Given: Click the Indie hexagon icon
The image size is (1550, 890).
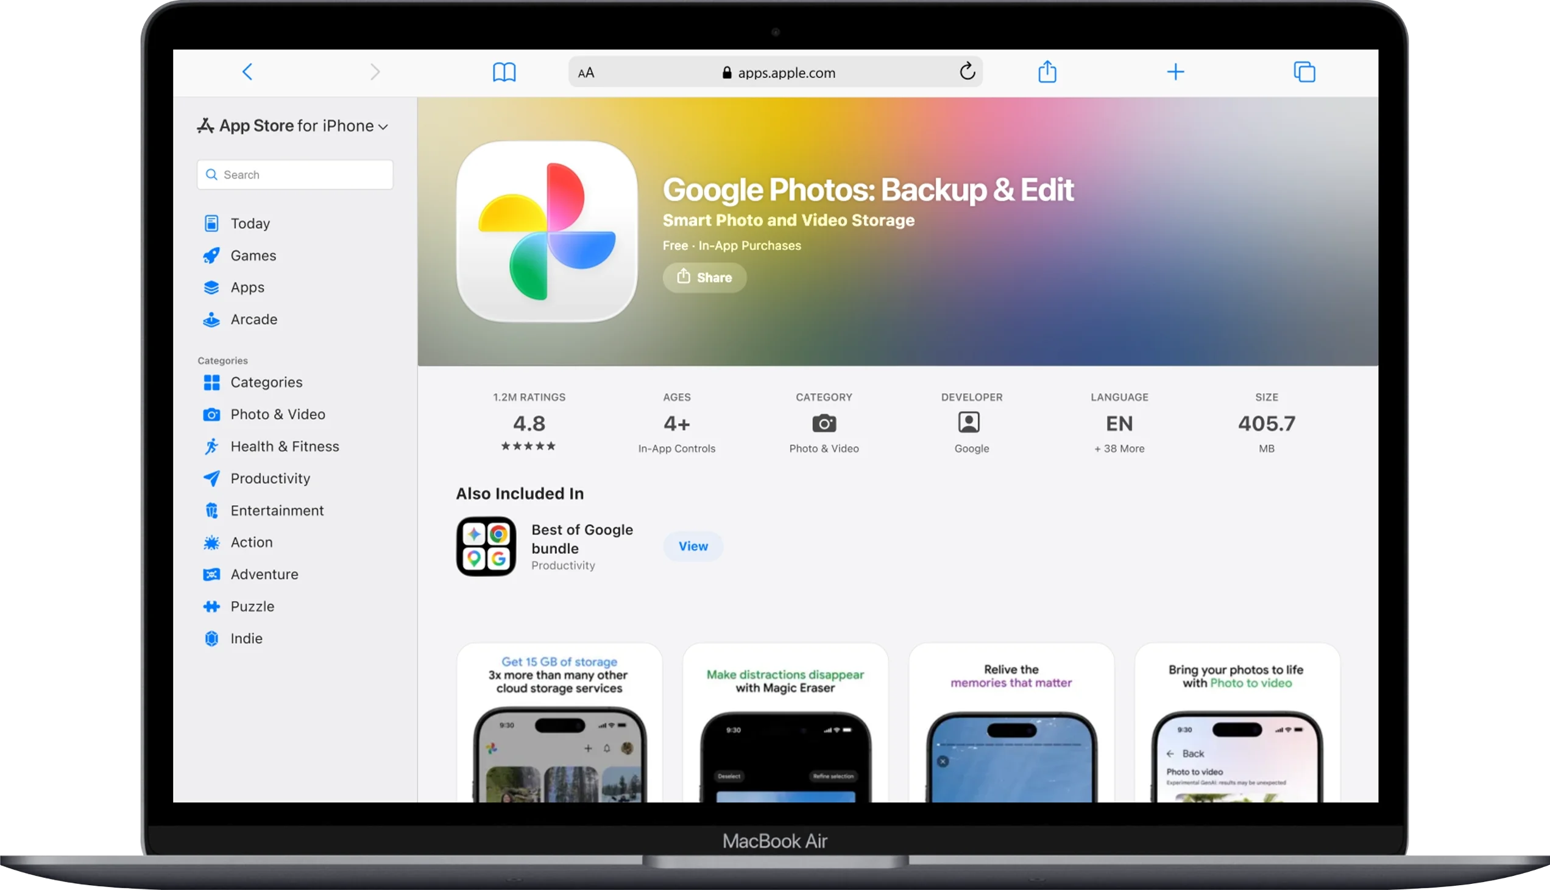Looking at the screenshot, I should pyautogui.click(x=211, y=638).
